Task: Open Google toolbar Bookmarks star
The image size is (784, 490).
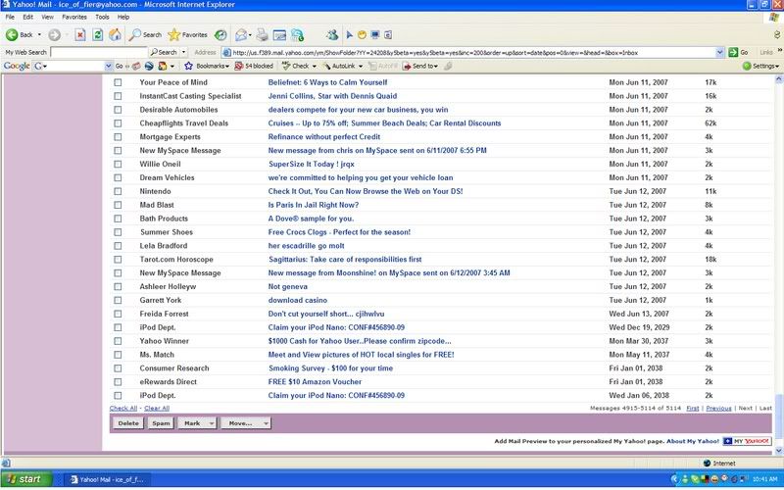Action: 207,66
